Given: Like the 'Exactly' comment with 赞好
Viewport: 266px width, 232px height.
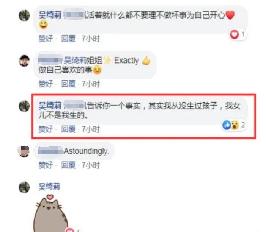Looking at the screenshot, I should pos(46,84).
